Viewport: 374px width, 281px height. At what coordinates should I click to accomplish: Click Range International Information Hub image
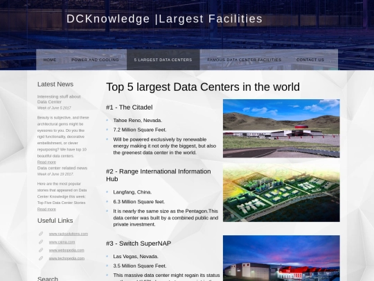[281, 193]
